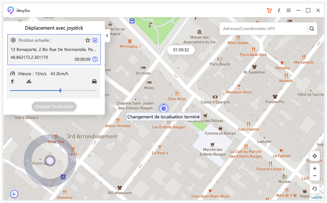Open the hamburger menu

[x=289, y=10]
